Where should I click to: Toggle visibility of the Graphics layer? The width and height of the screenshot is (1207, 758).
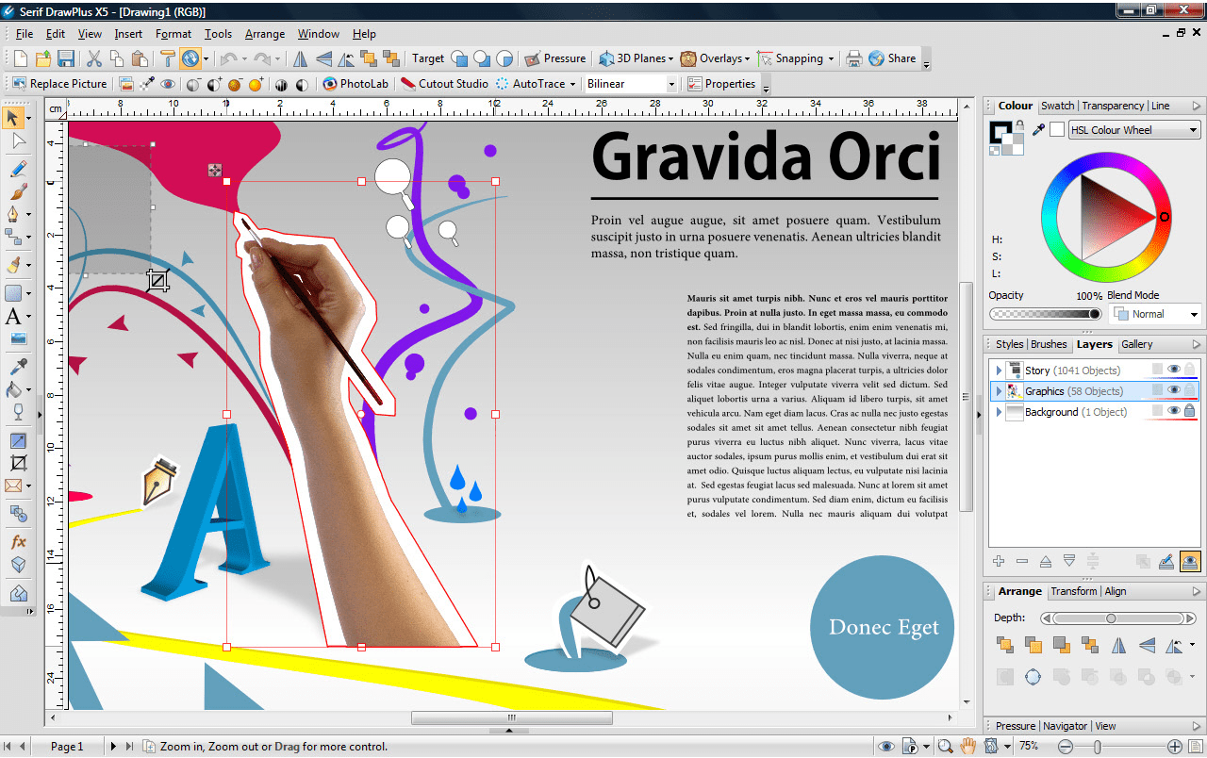(x=1174, y=390)
